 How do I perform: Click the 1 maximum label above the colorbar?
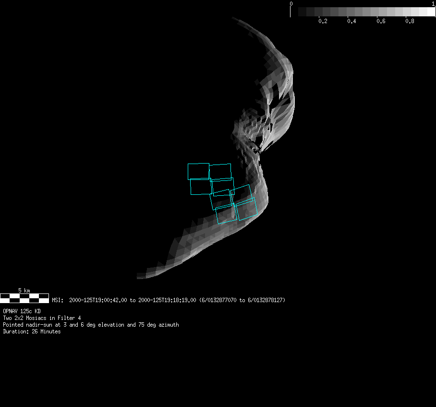pos(433,3)
